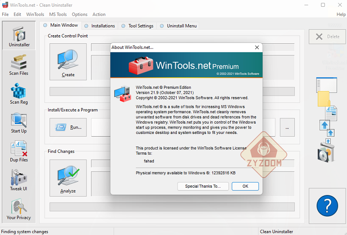Screen dimensions: 347x235
Task: Open the MS Tools menu
Action: click(x=58, y=14)
